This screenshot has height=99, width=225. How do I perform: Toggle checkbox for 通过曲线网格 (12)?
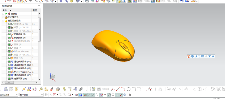[x=10, y=65]
